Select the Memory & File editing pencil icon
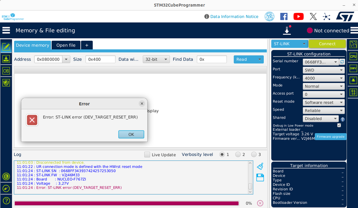 point(6,47)
